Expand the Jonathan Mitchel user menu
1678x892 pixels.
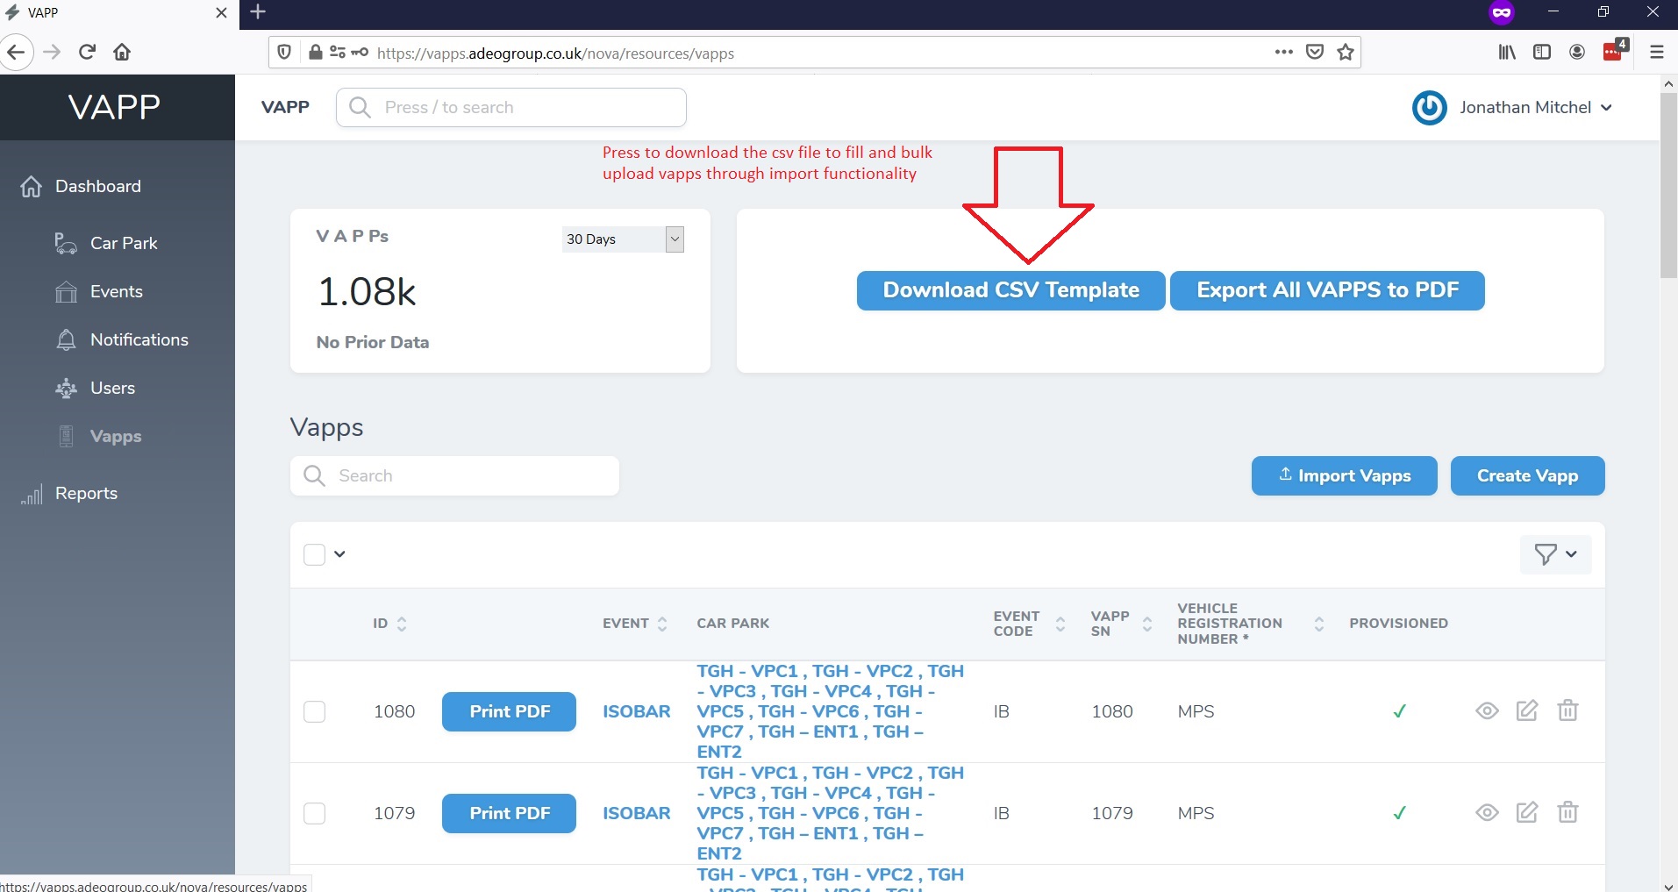pos(1606,108)
